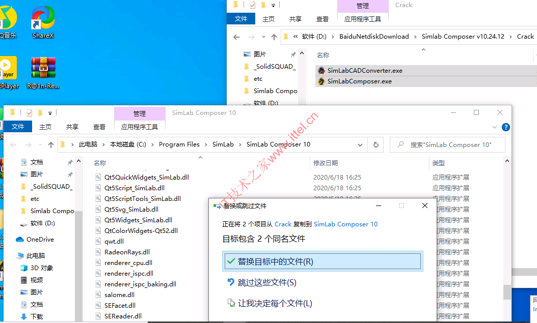Open 文件 menu in Crack window
Screen dimensions: 537x323
[241, 19]
